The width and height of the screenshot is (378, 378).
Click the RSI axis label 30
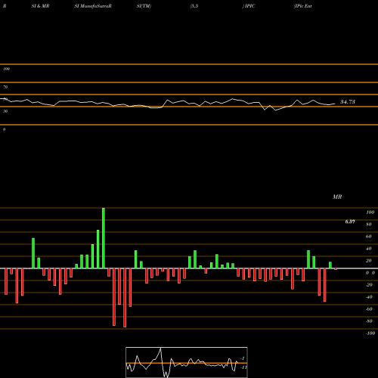(x=5, y=111)
